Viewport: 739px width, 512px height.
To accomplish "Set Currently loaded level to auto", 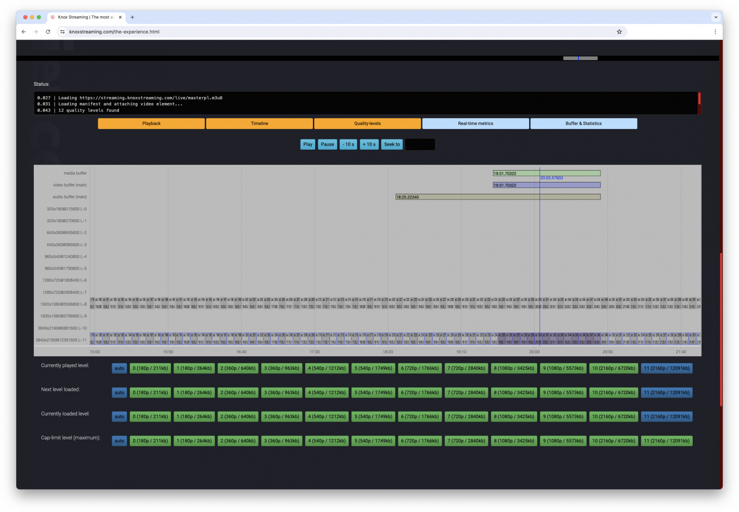I will (119, 417).
